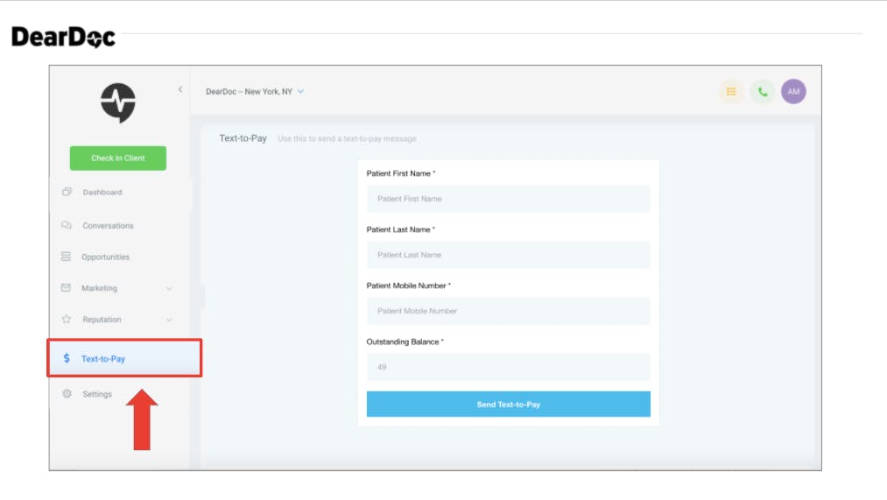887x500 pixels.
Task: Expand the Reputation submenu chevron
Action: [x=169, y=320]
